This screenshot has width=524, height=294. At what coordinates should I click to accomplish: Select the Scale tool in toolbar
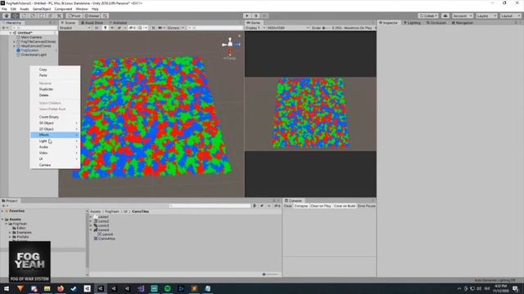pos(33,16)
